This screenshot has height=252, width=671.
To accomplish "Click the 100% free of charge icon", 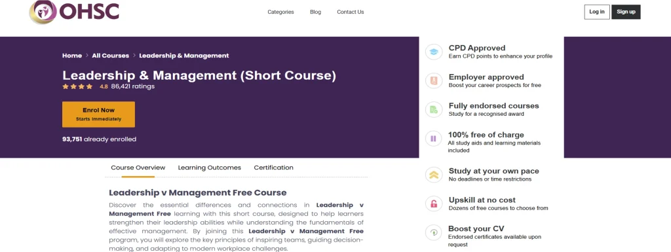I will 434,138.
